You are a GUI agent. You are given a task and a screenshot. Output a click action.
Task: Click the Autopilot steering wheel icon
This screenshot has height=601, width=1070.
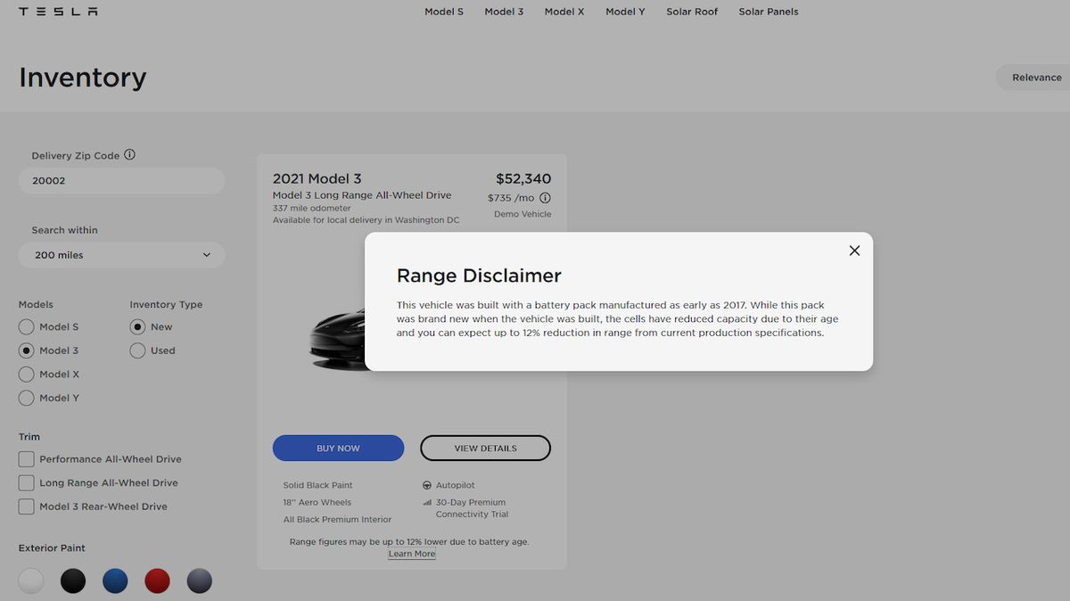pyautogui.click(x=427, y=485)
